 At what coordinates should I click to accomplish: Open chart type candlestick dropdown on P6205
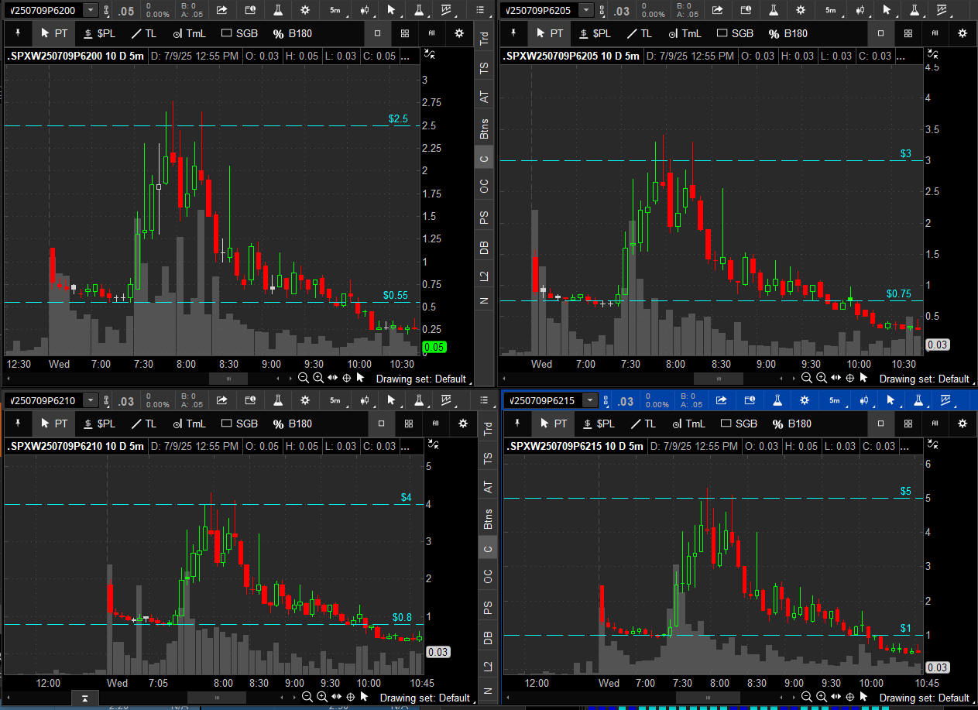(860, 10)
